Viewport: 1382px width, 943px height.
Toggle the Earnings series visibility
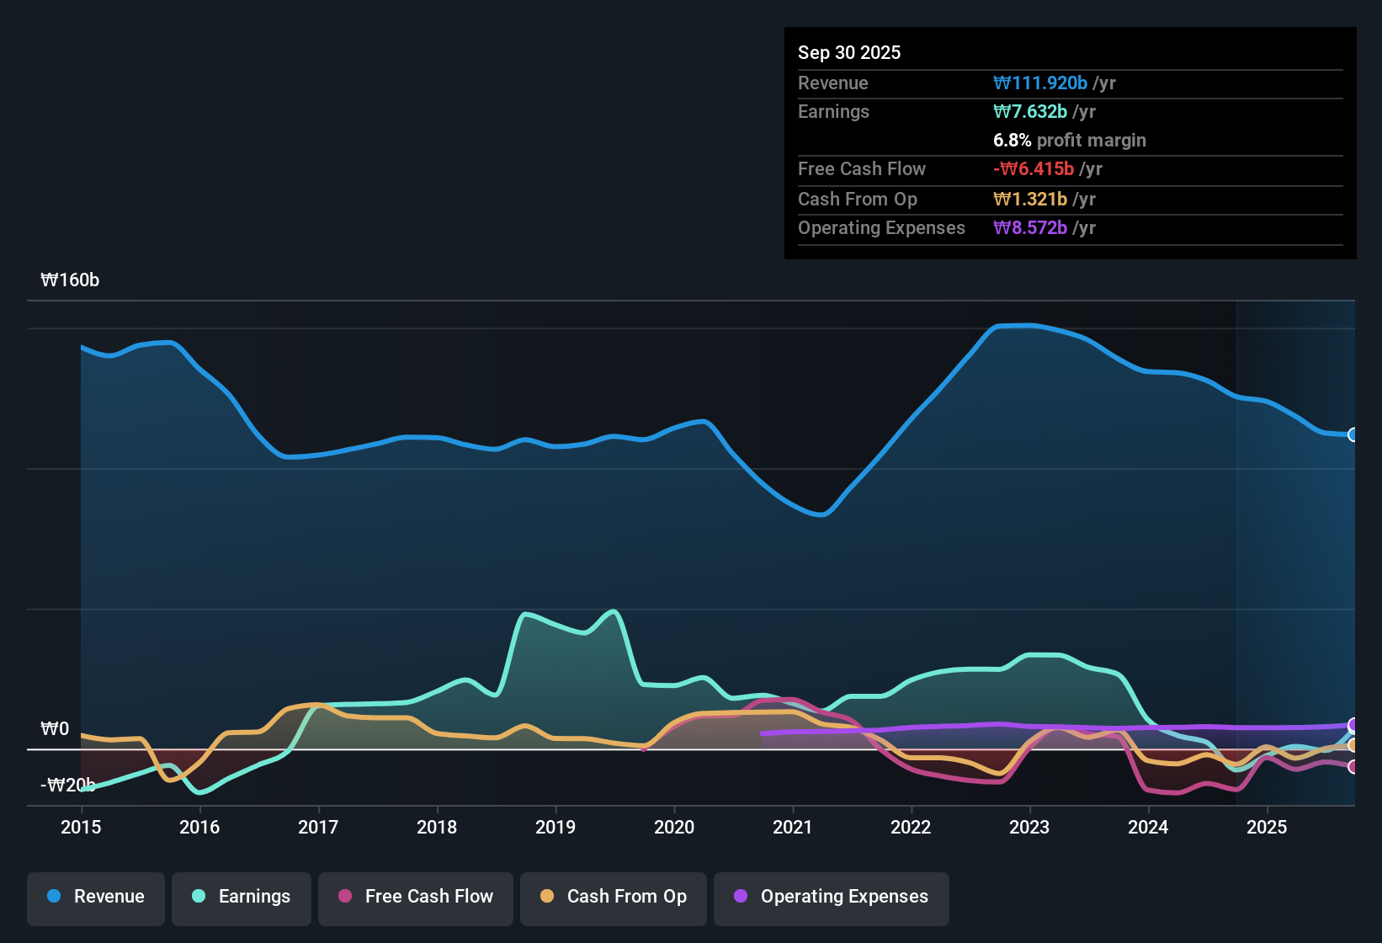[x=241, y=897]
